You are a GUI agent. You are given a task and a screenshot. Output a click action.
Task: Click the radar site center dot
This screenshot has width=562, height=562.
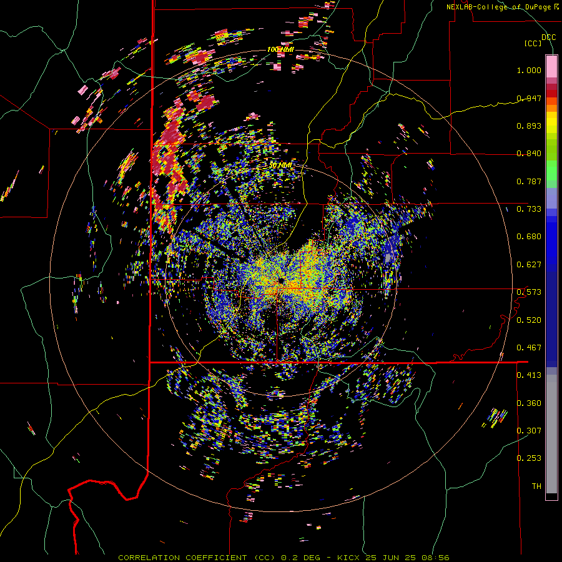[x=280, y=280]
